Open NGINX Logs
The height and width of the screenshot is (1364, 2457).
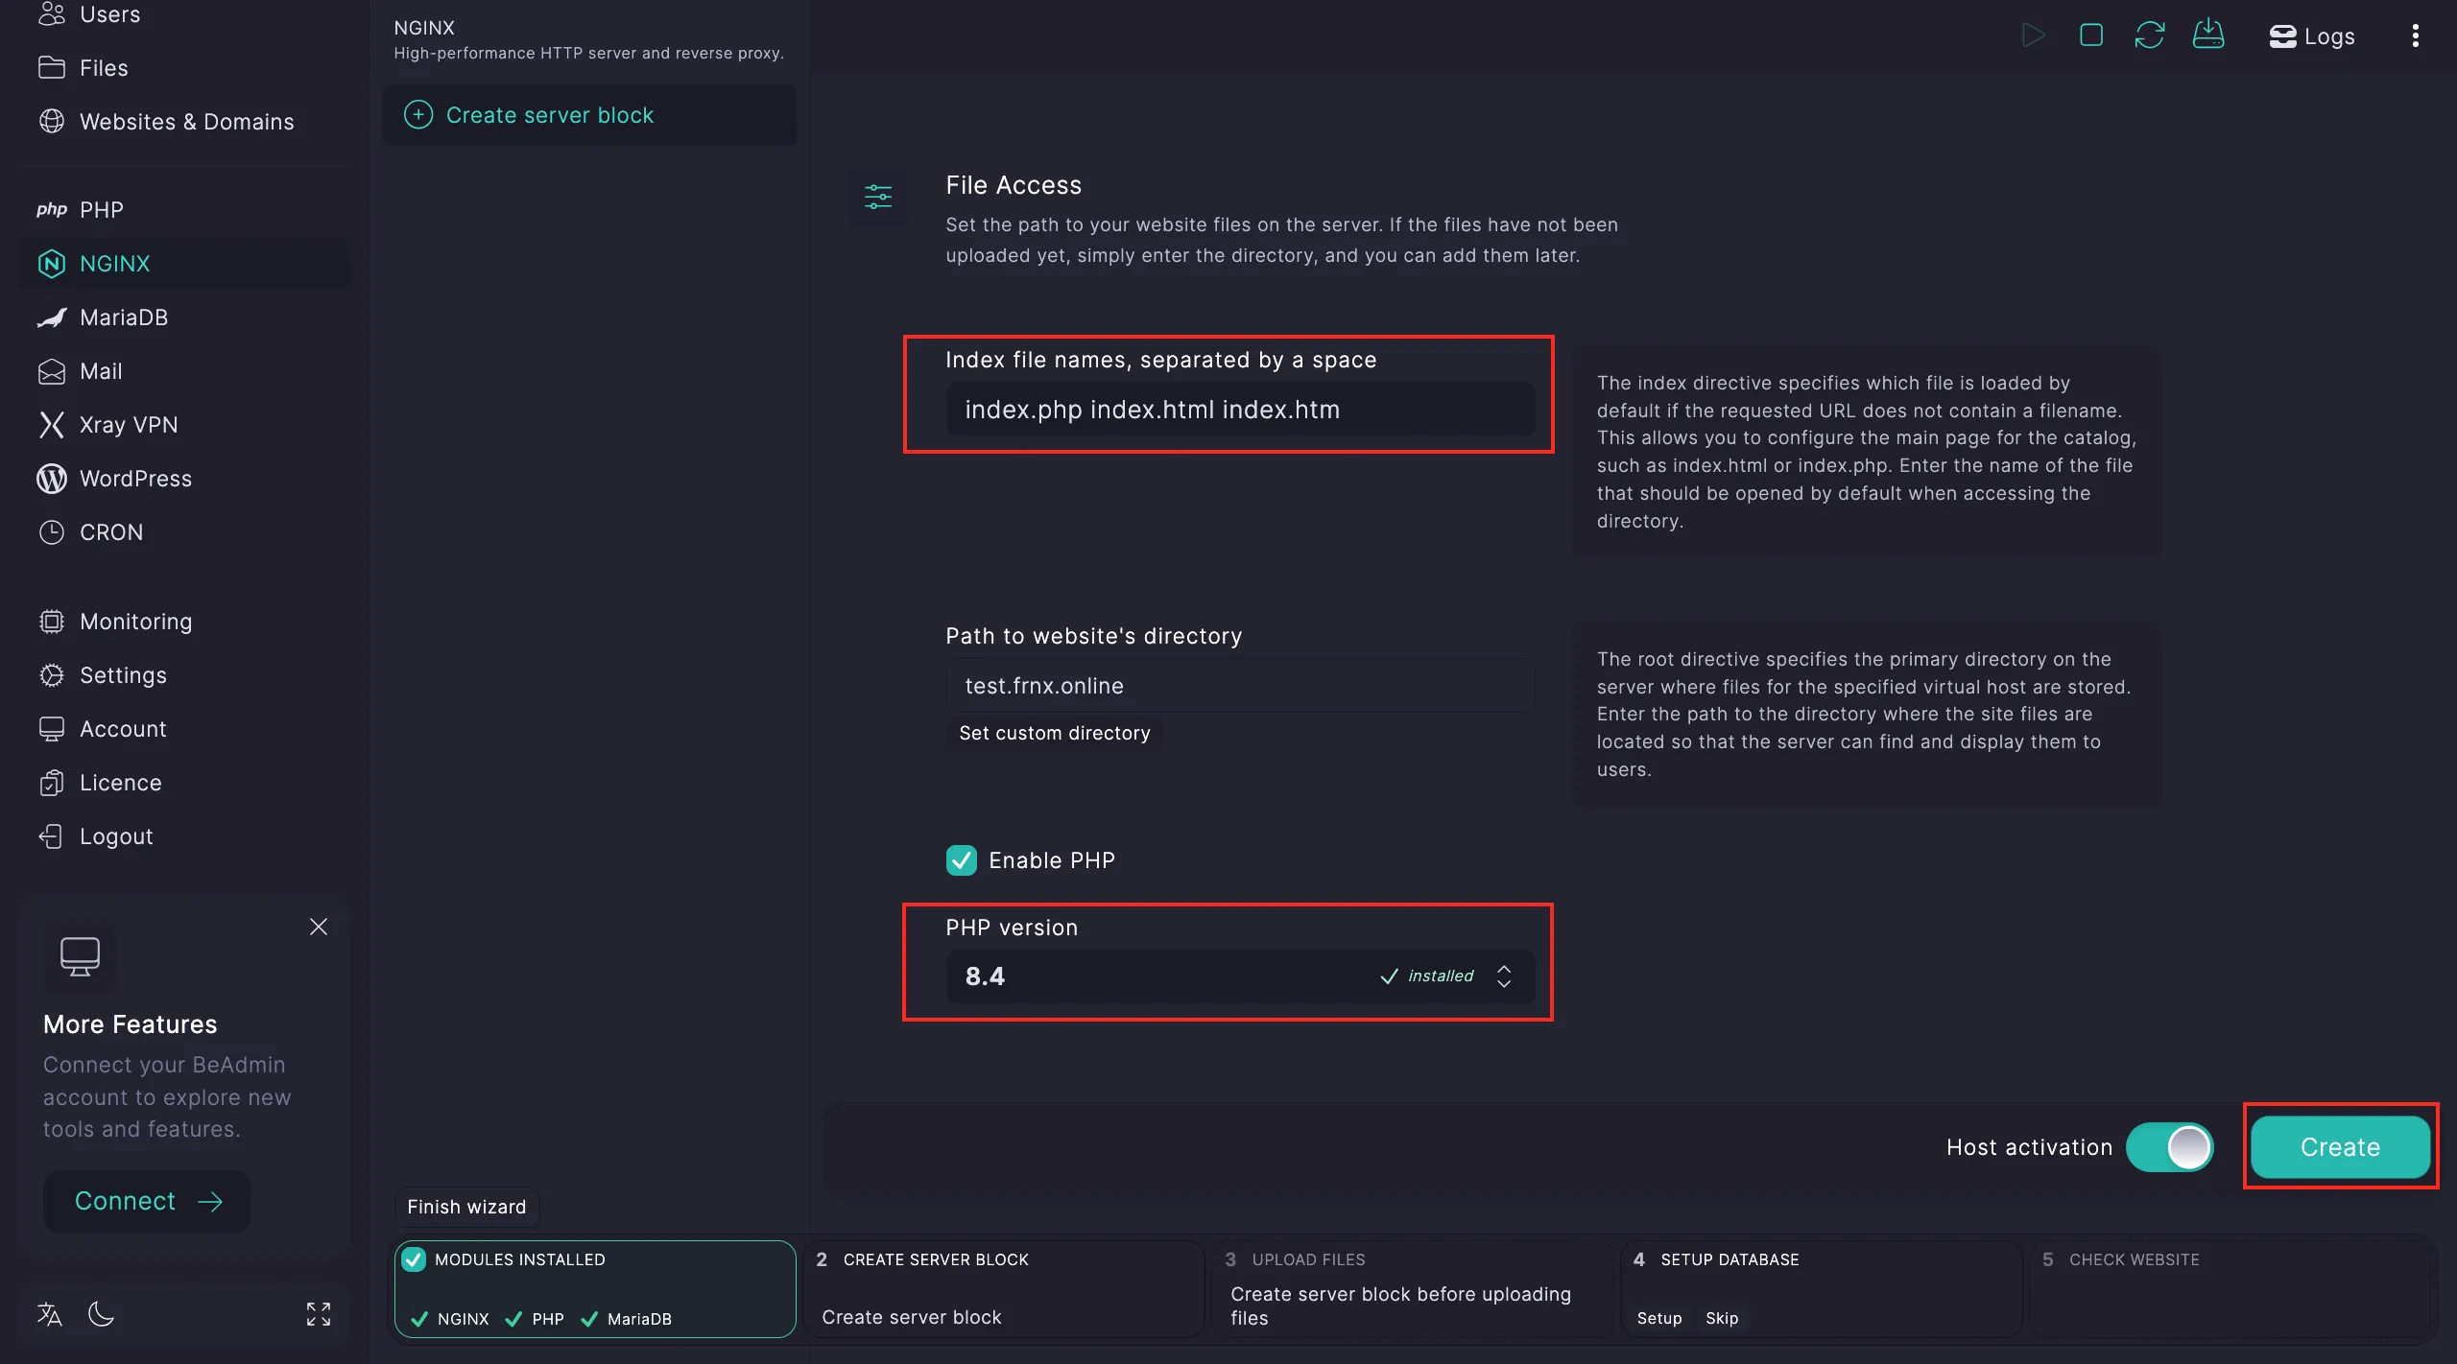[x=2311, y=36]
